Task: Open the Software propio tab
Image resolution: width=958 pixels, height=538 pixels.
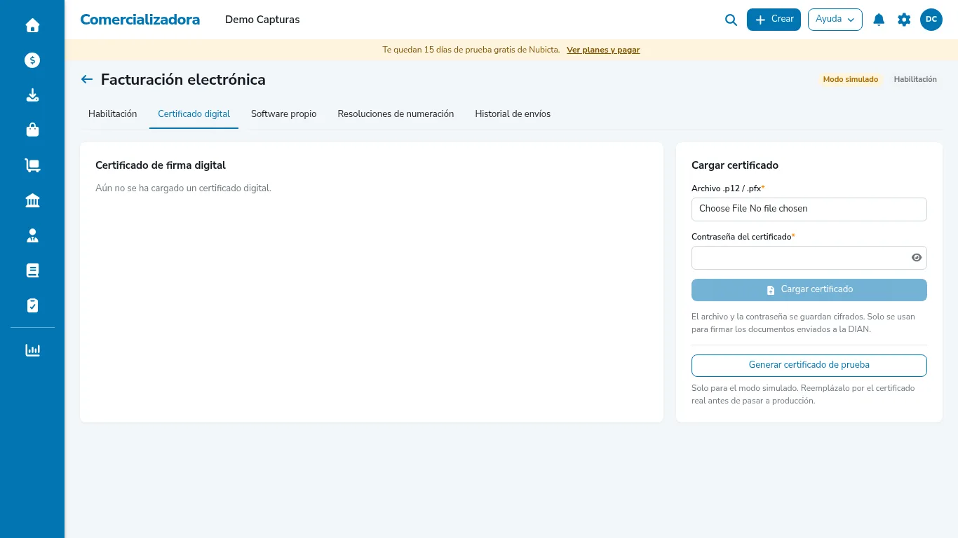Action: coord(283,114)
